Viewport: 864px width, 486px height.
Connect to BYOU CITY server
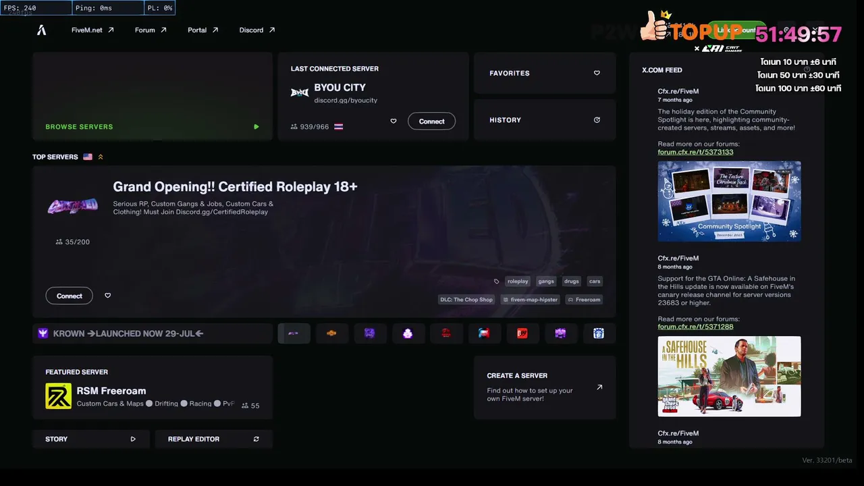click(x=431, y=122)
